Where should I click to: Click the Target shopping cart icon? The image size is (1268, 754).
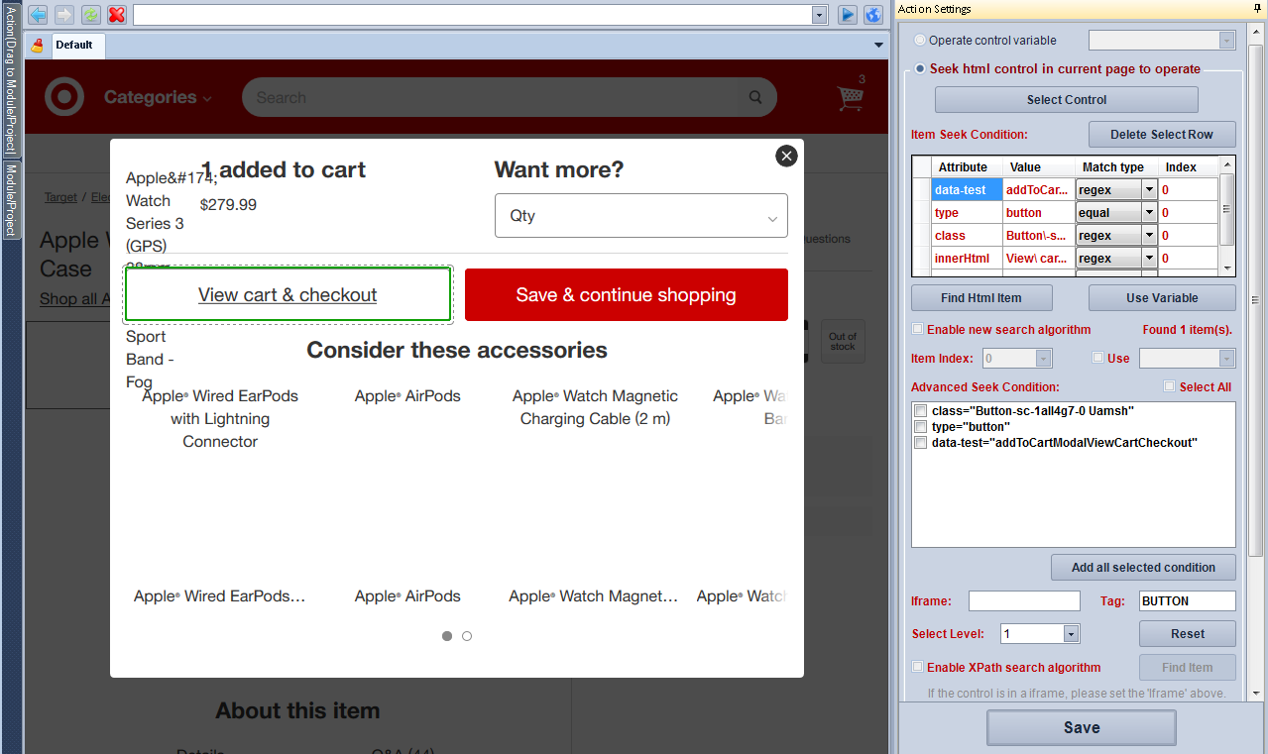tap(850, 97)
